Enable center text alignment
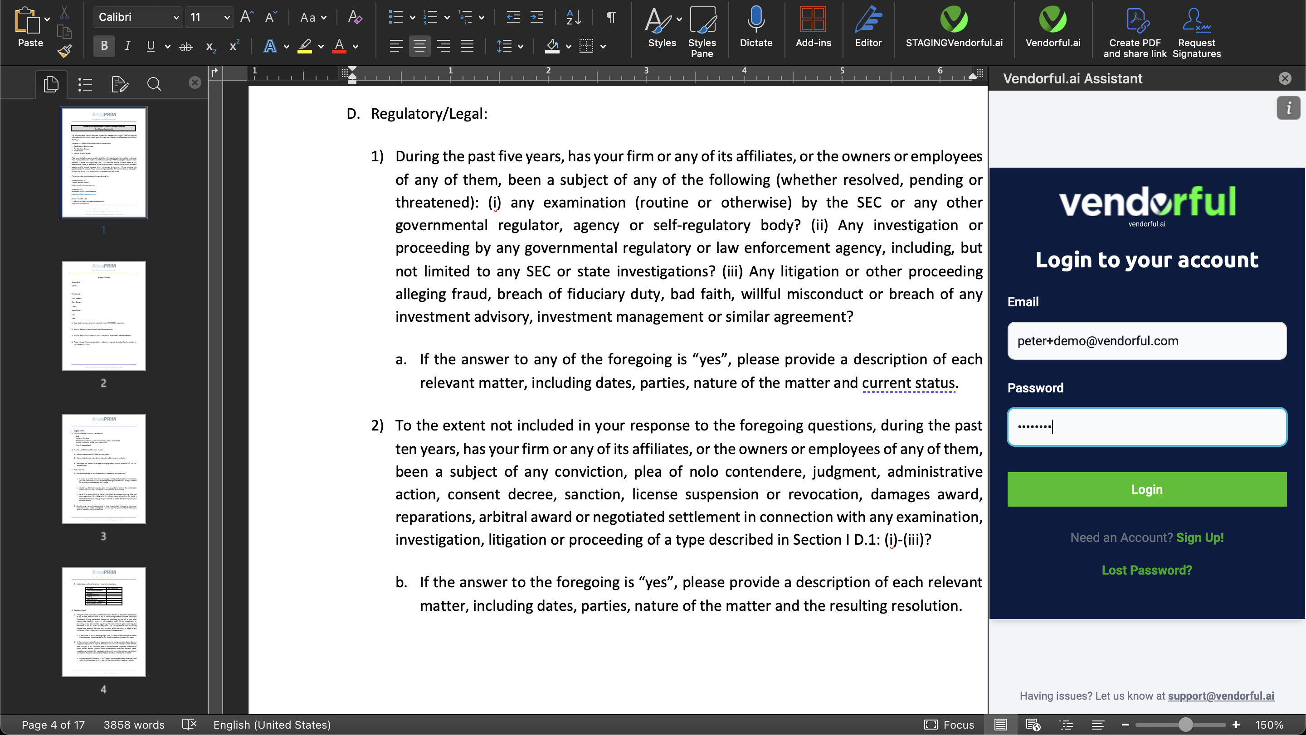 419,46
